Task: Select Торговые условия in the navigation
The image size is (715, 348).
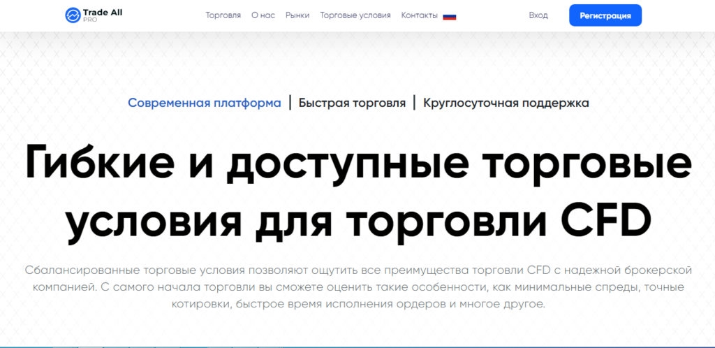Action: click(355, 15)
